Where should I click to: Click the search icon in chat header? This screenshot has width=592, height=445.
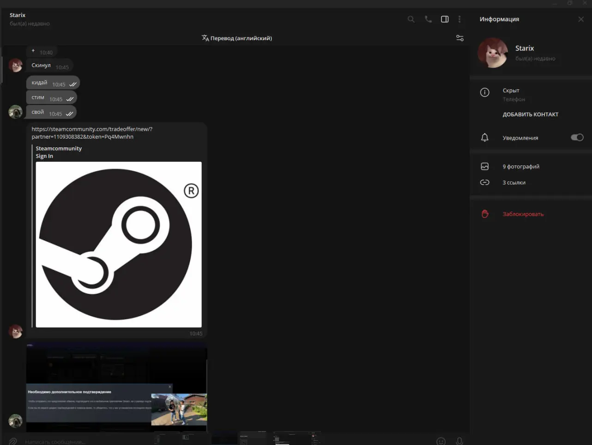click(x=411, y=19)
